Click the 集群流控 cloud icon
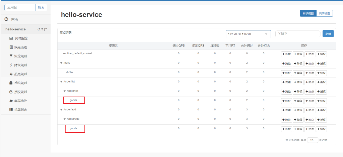The width and height of the screenshot is (343, 157). pyautogui.click(x=11, y=101)
